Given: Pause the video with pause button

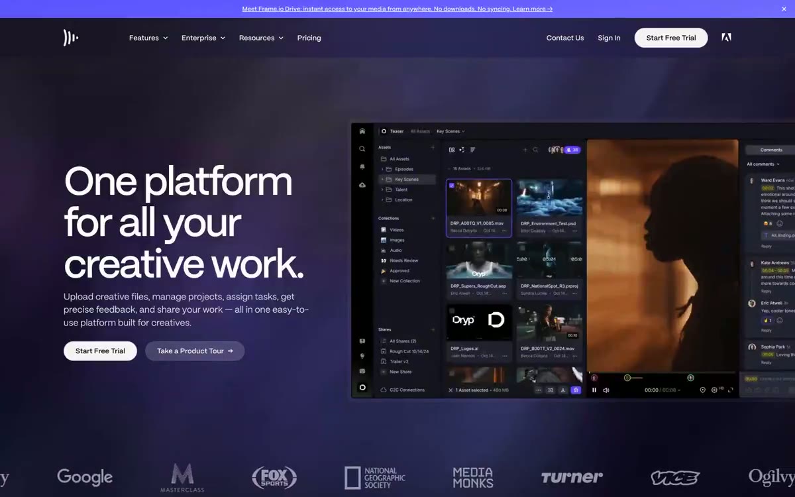Looking at the screenshot, I should coord(594,390).
